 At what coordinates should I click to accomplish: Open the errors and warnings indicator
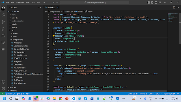pos(20,94)
